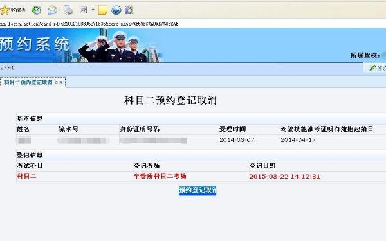Expand the mail icon dropdown arrow

click(59, 10)
